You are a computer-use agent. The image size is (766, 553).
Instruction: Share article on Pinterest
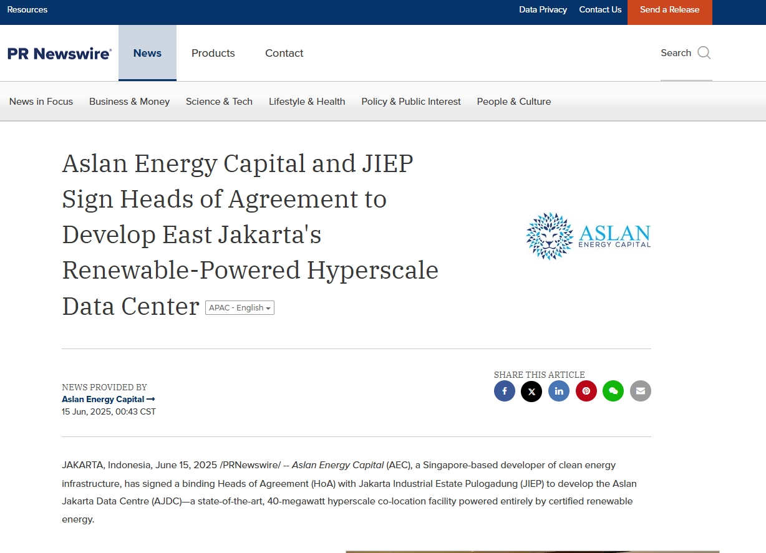click(586, 391)
